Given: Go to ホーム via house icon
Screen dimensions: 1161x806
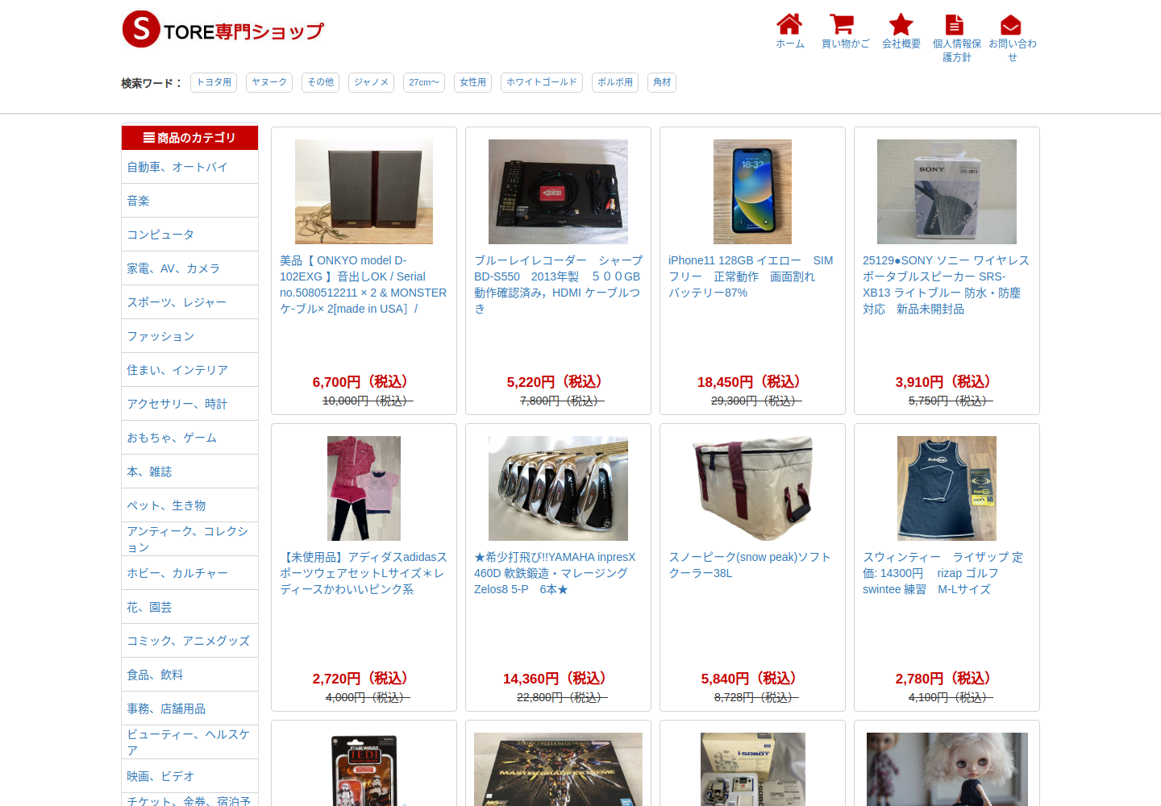Looking at the screenshot, I should (789, 24).
